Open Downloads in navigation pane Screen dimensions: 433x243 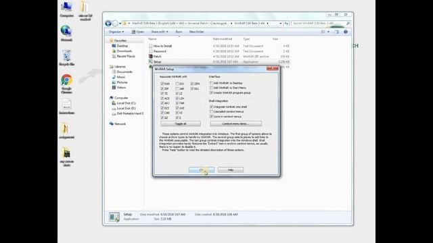pyautogui.click(x=124, y=51)
